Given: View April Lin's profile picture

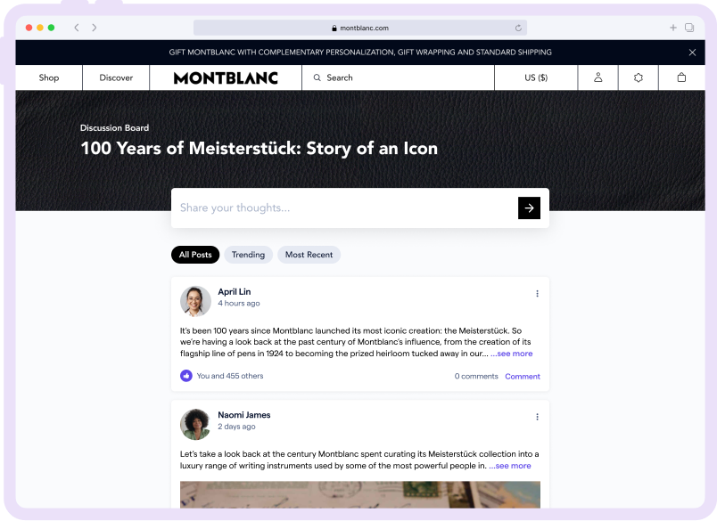Looking at the screenshot, I should [x=195, y=301].
